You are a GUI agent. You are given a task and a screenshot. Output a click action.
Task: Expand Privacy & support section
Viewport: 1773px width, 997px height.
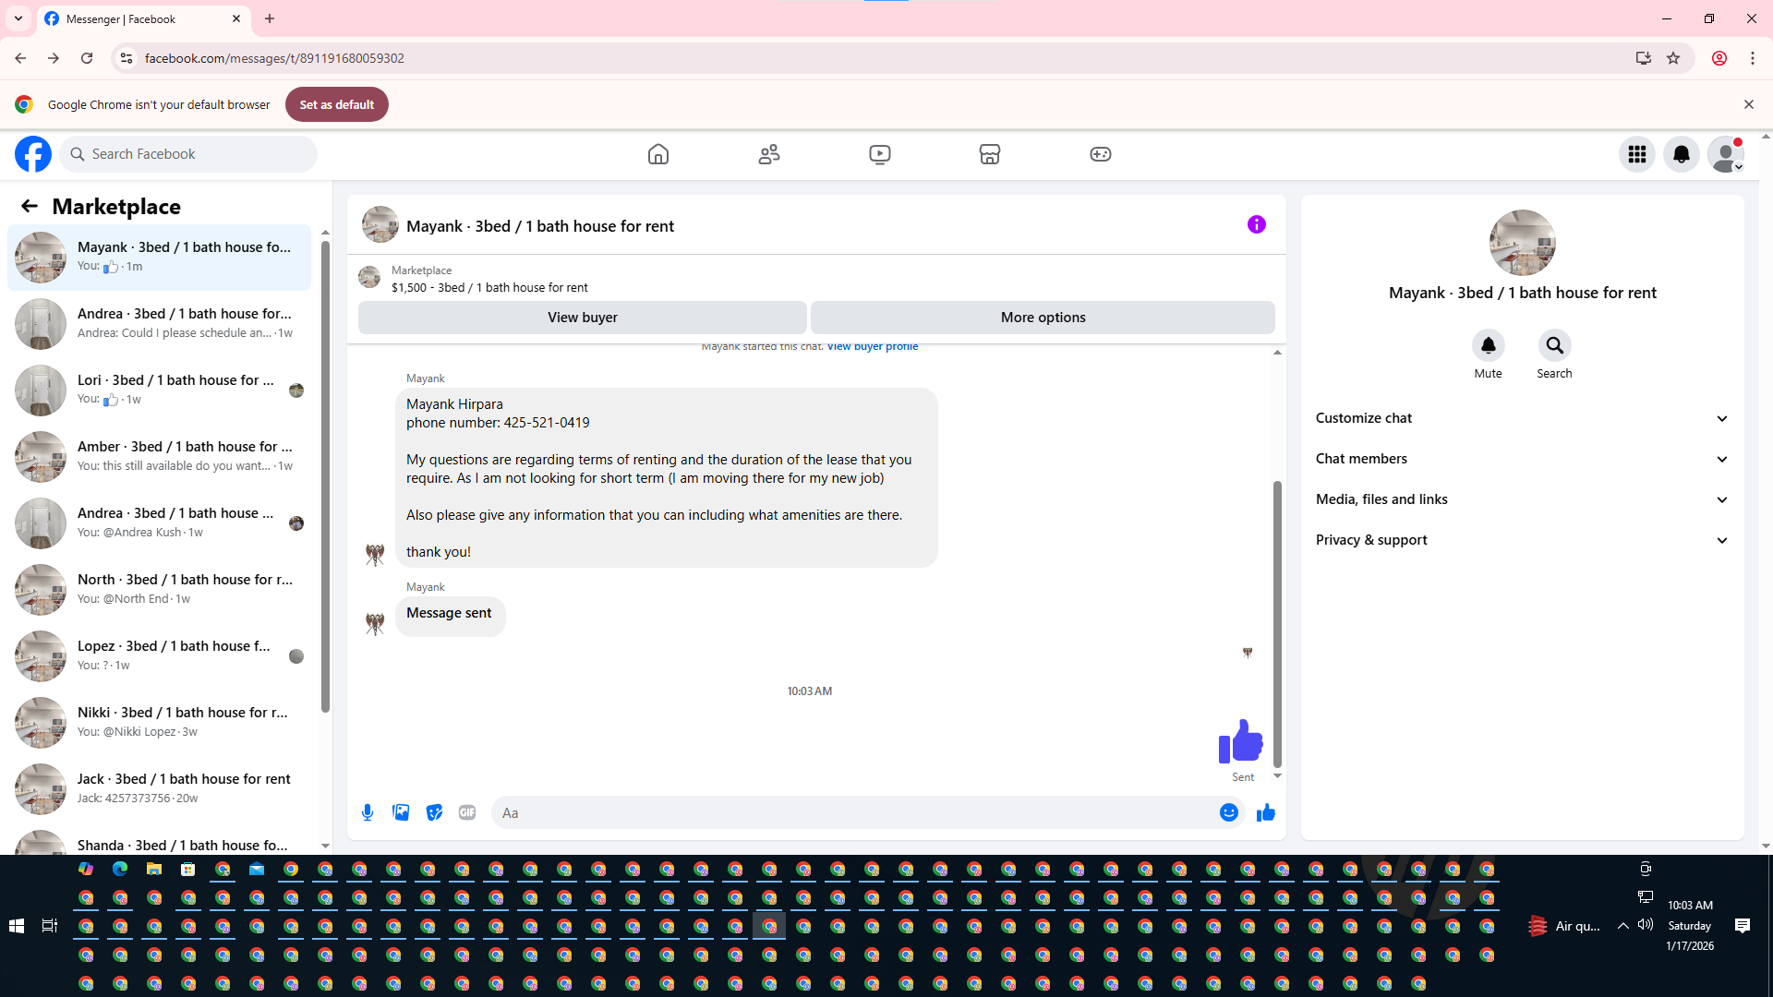[1522, 540]
